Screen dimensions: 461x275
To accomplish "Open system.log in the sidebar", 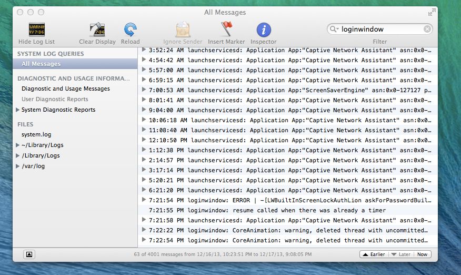I will 36,134.
